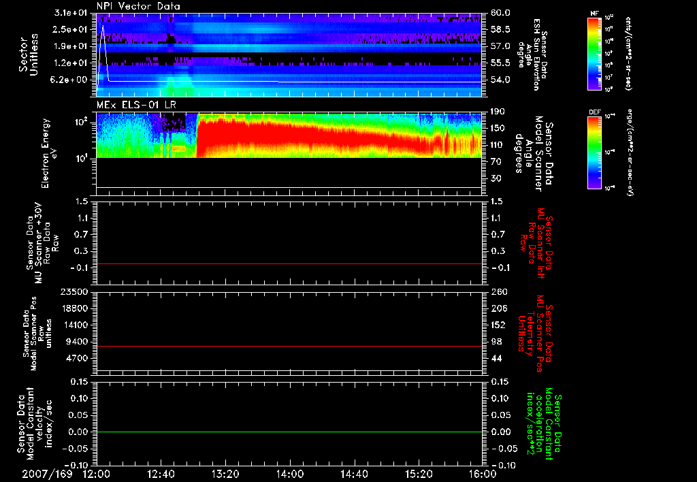697x482 pixels.
Task: Select the DEF color bar units label
Action: click(x=630, y=152)
